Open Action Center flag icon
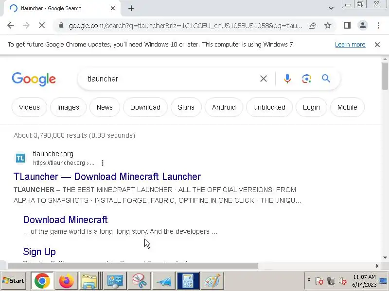The width and height of the screenshot is (389, 291). coord(319,281)
